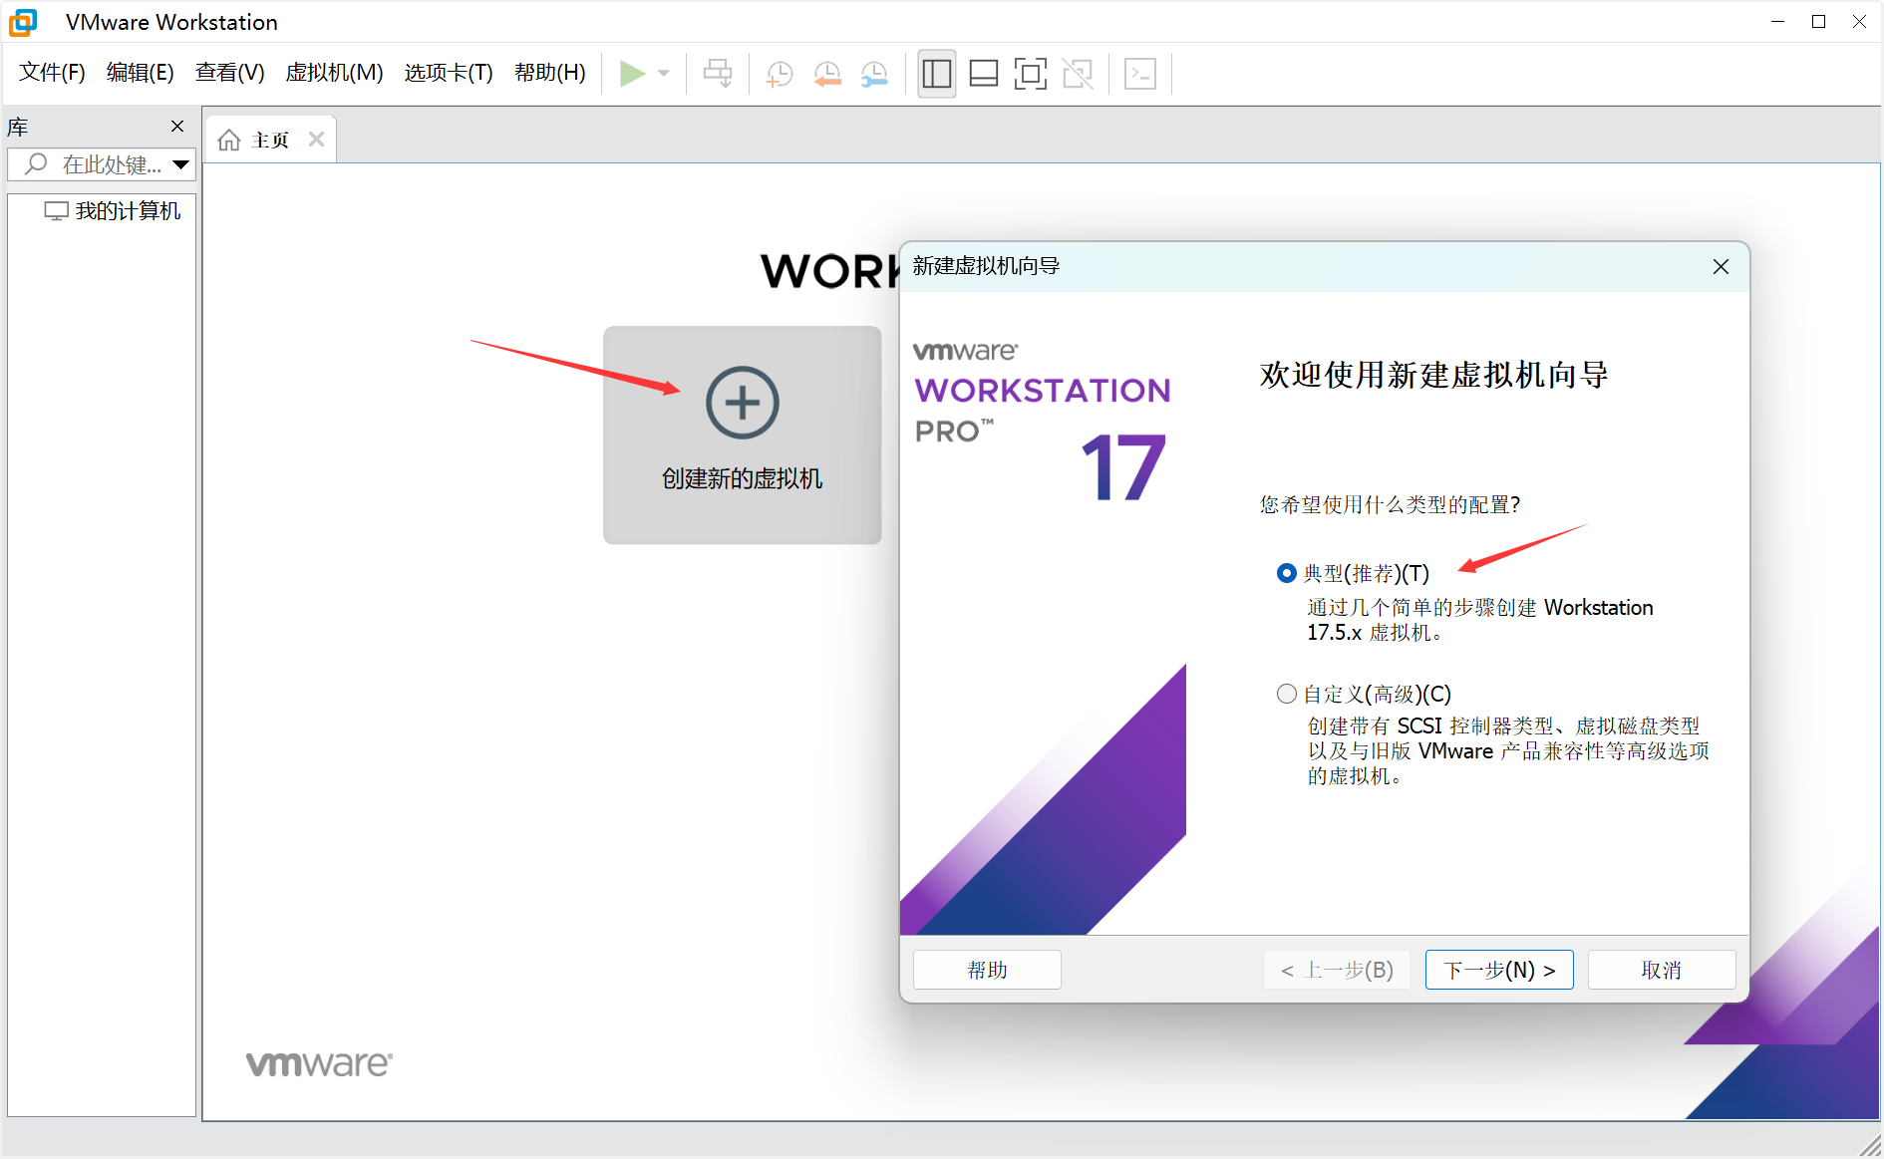Open the 编辑(E) menu
Image resolution: width=1884 pixels, height=1159 pixels.
point(140,73)
